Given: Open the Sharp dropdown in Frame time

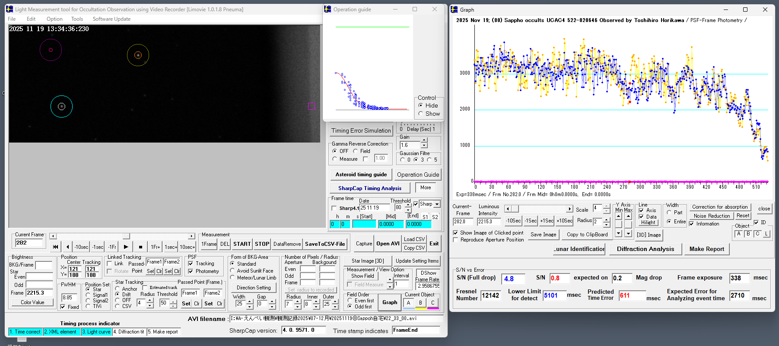Looking at the screenshot, I should 437,204.
